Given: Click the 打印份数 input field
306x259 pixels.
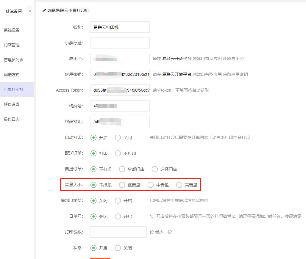Looking at the screenshot, I should (118, 232).
